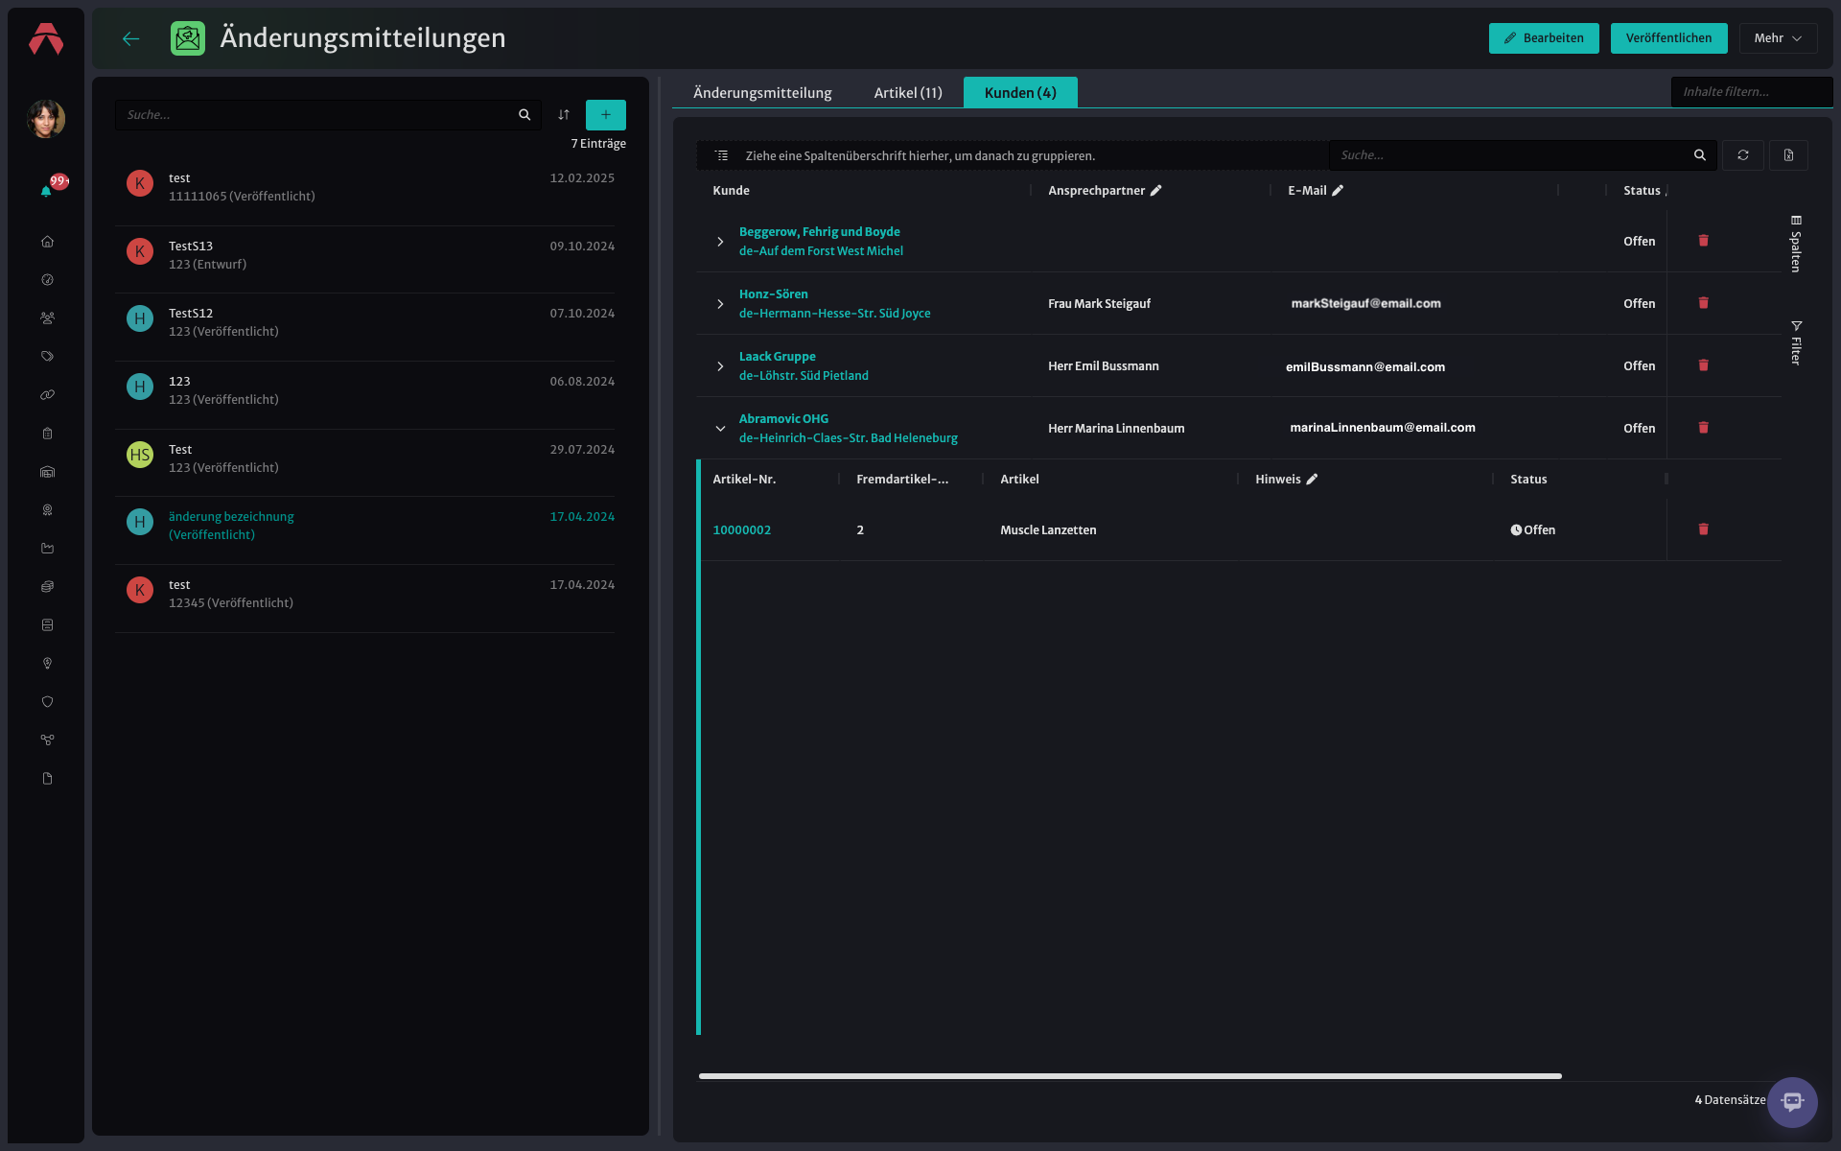Sort by the Ansprechpartner column header
Viewport: 1841px width, 1151px height.
[x=1097, y=191]
